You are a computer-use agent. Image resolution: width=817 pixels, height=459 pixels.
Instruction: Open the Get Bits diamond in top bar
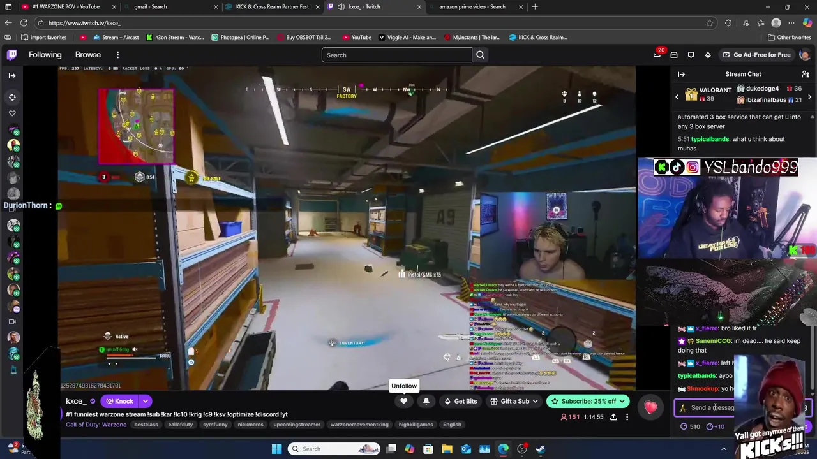click(x=708, y=55)
